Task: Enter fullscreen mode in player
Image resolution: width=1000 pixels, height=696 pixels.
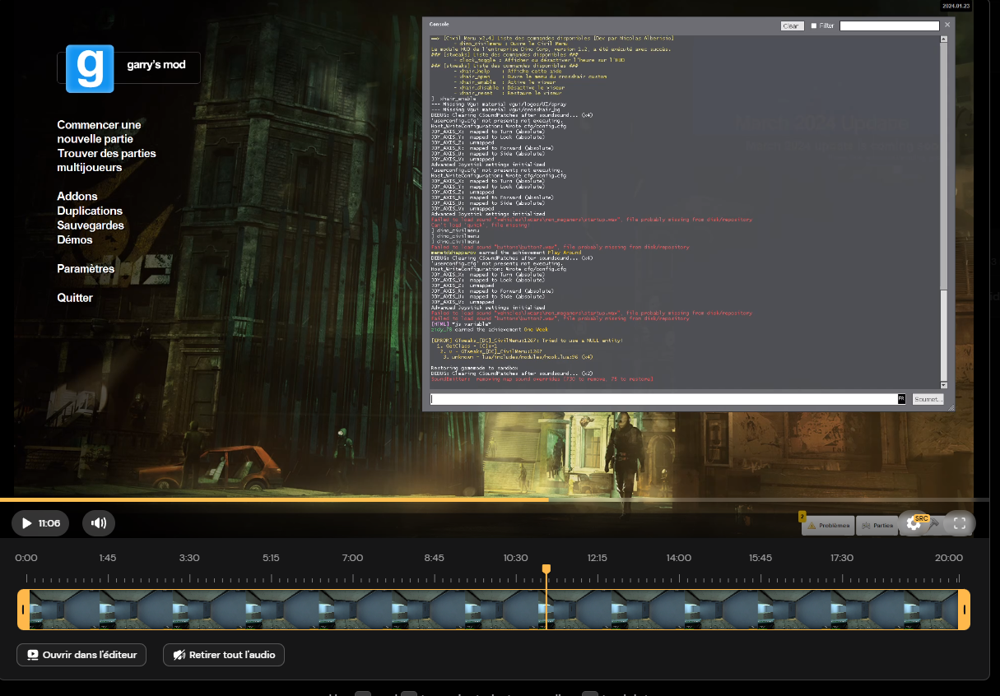Action: (959, 523)
